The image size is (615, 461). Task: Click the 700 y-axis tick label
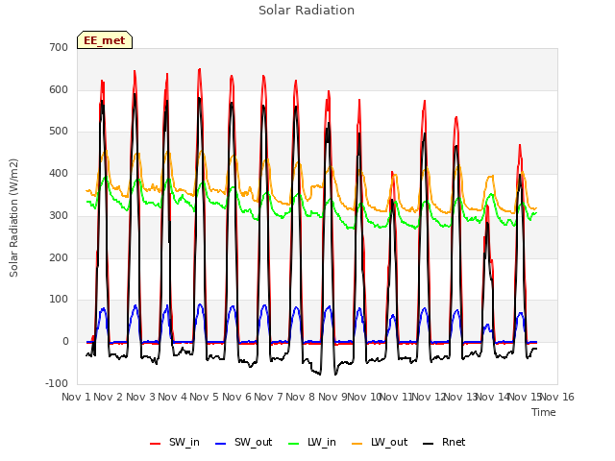click(x=59, y=48)
